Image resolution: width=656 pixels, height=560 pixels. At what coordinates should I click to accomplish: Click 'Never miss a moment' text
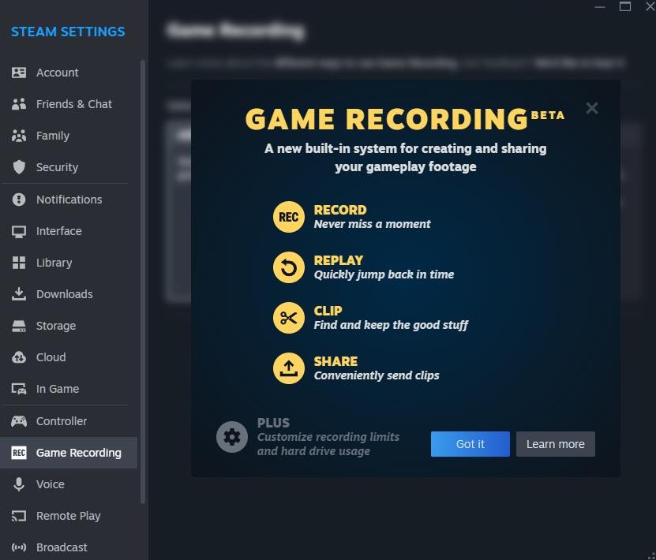[372, 225]
